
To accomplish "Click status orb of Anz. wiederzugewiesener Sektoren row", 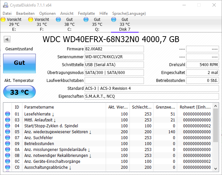I will coord(8,132).
